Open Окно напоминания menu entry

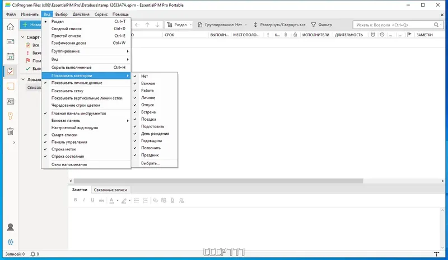86,164
